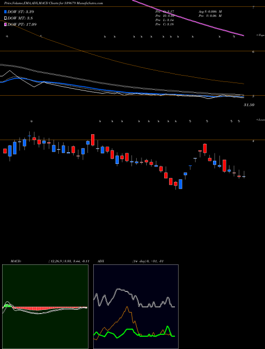Screen dimensions: 265x349
Task: Click the price axis label 4
Action: [253, 141]
